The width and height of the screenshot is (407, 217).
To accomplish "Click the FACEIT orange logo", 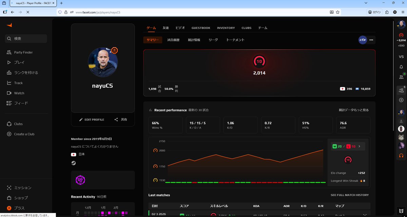I will (9, 25).
